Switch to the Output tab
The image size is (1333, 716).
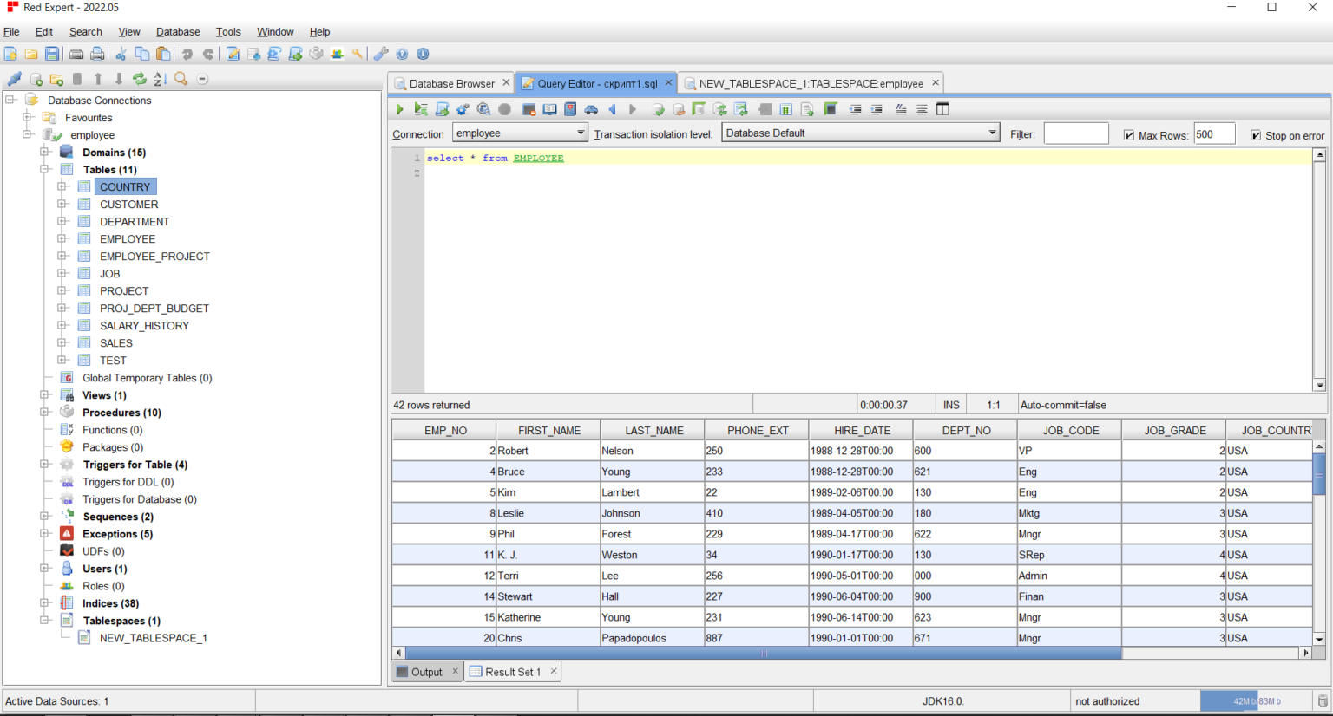tap(425, 672)
